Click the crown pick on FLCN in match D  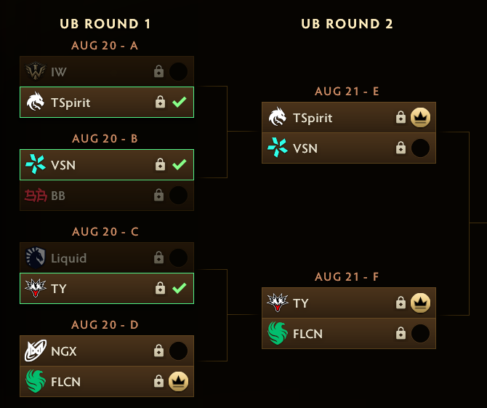coord(178,381)
